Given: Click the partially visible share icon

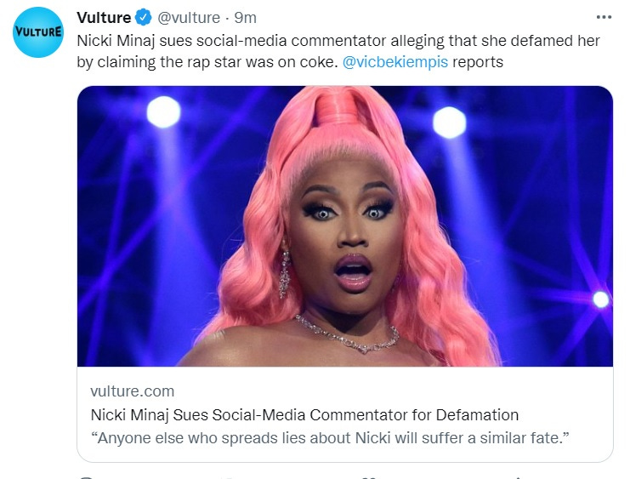Looking at the screenshot, I should [x=519, y=477].
